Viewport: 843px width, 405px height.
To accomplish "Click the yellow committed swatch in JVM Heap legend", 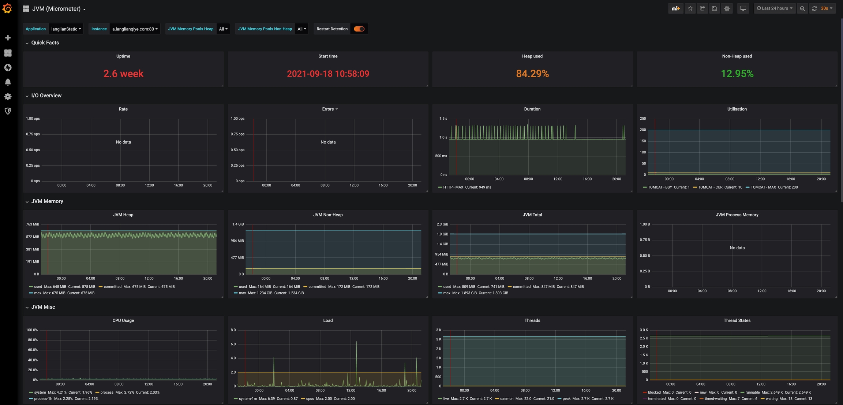I will (100, 287).
